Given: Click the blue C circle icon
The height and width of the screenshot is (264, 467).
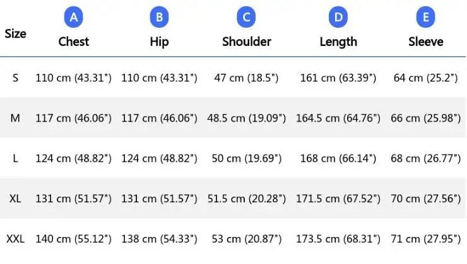Looking at the screenshot, I should point(246,17).
